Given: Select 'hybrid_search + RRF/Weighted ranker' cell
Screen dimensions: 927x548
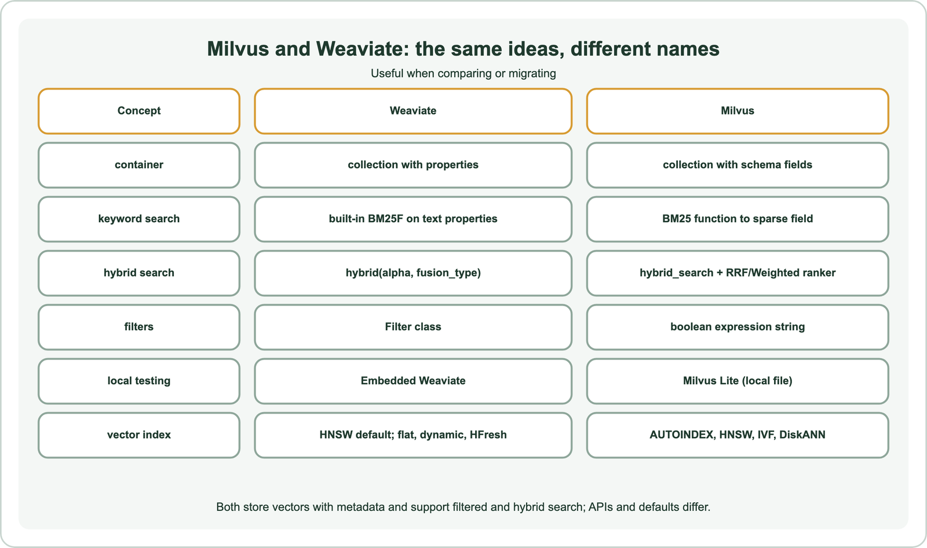Looking at the screenshot, I should point(738,273).
